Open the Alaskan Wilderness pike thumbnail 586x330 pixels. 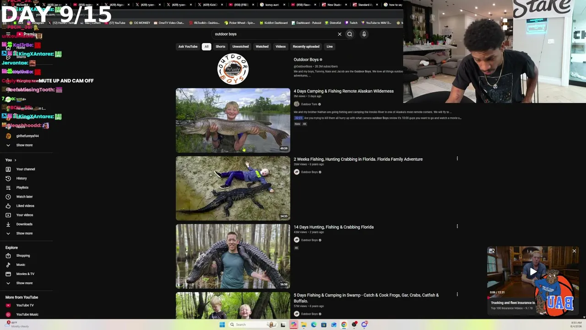point(233,120)
